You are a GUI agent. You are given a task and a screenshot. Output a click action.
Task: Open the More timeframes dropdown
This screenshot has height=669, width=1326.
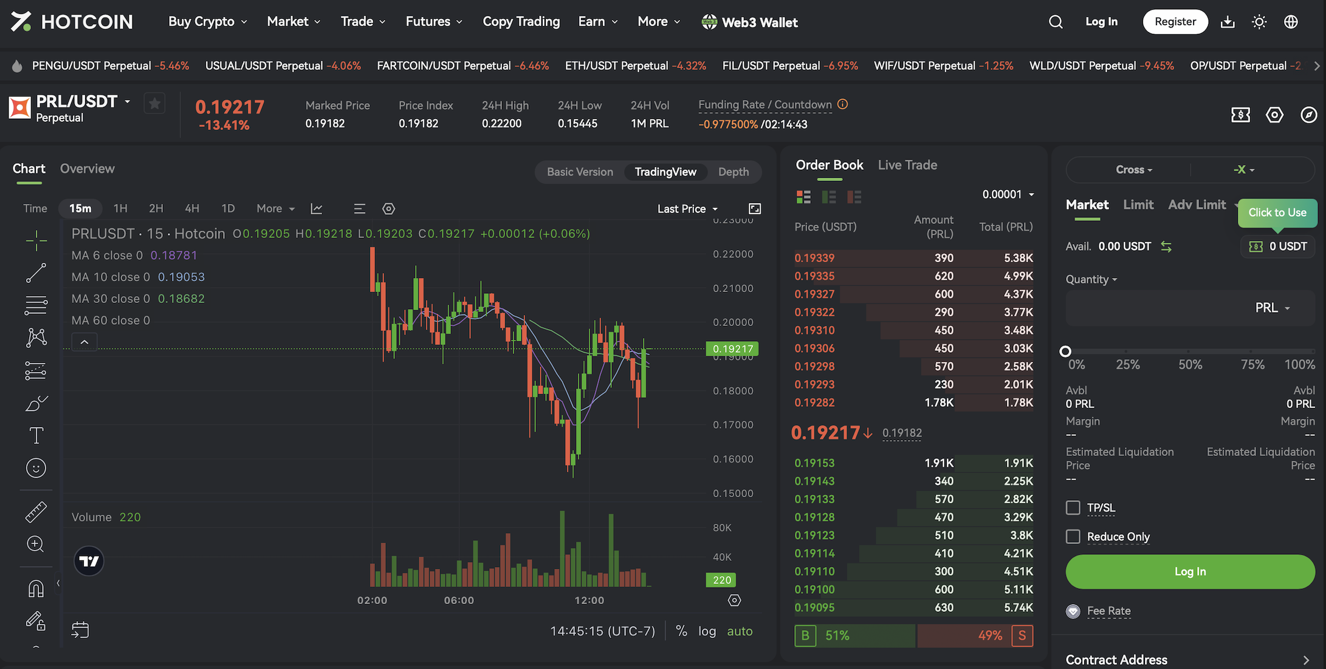click(x=275, y=209)
